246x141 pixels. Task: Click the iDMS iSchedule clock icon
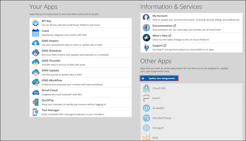36,53
